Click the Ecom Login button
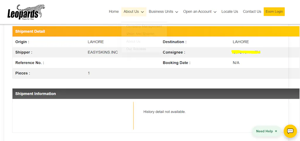The image size is (300, 141). (274, 12)
